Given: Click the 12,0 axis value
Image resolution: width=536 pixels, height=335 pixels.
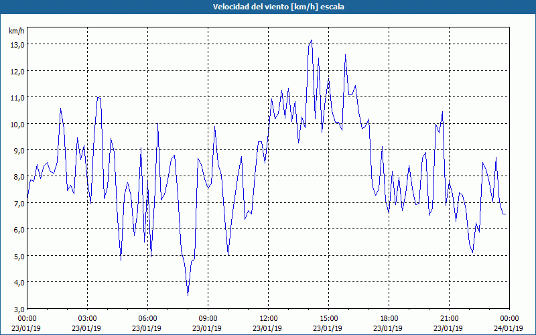Looking at the screenshot, I should tap(17, 72).
